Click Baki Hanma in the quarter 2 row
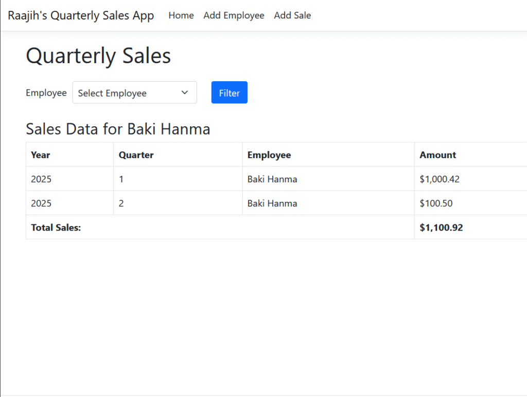Image resolution: width=527 pixels, height=397 pixels. pyautogui.click(x=272, y=203)
